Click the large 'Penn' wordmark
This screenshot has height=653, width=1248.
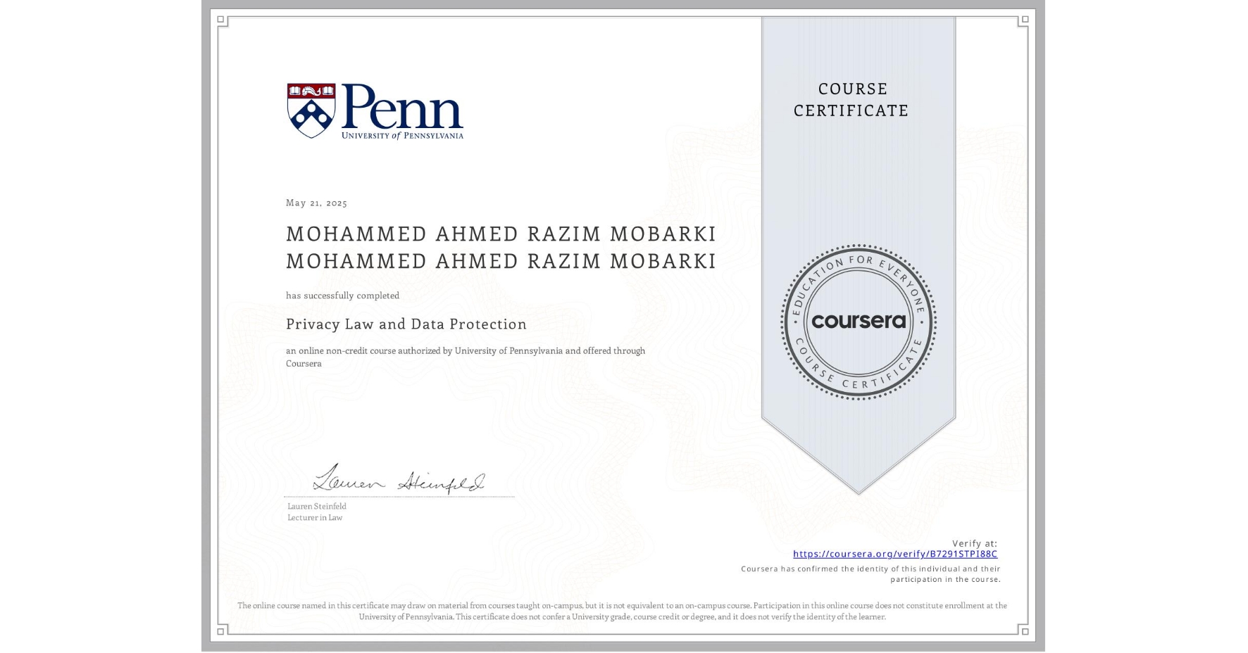(x=402, y=106)
